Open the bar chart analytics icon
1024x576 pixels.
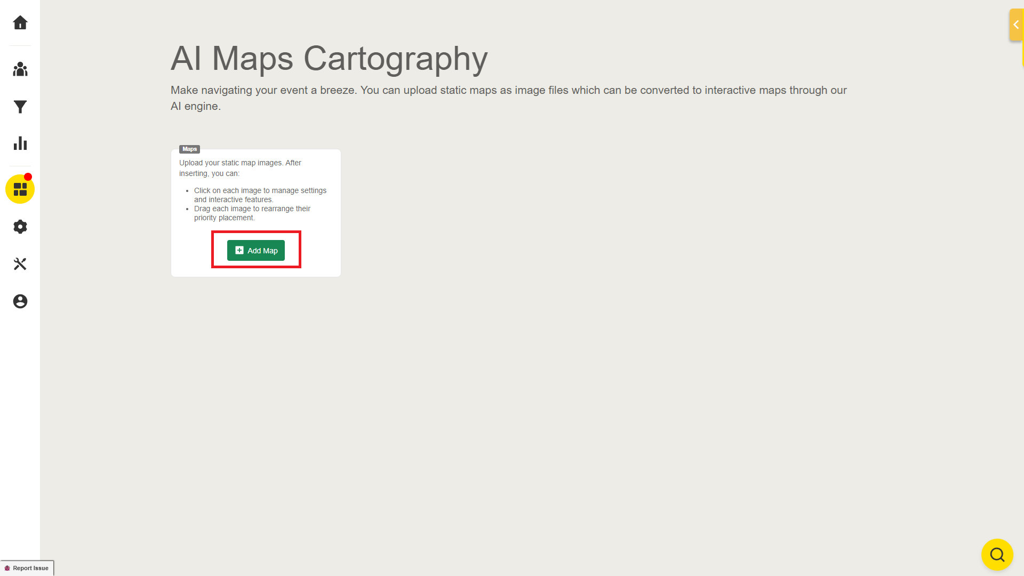pos(20,143)
